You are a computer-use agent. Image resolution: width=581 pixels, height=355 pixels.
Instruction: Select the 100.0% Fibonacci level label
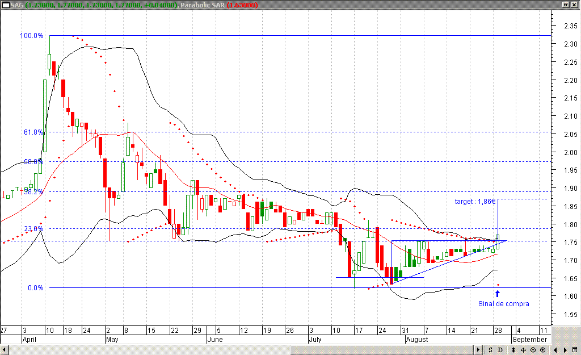click(x=32, y=36)
